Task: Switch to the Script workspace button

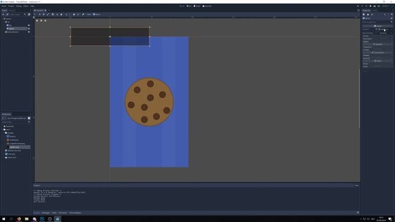Action: [x=197, y=6]
